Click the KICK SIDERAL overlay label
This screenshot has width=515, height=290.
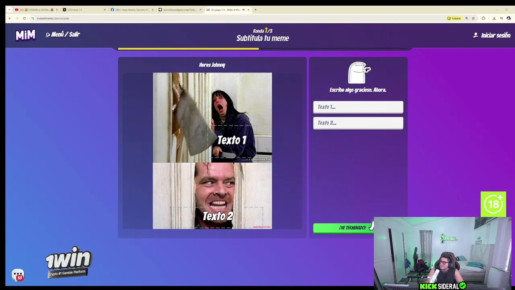(443, 286)
